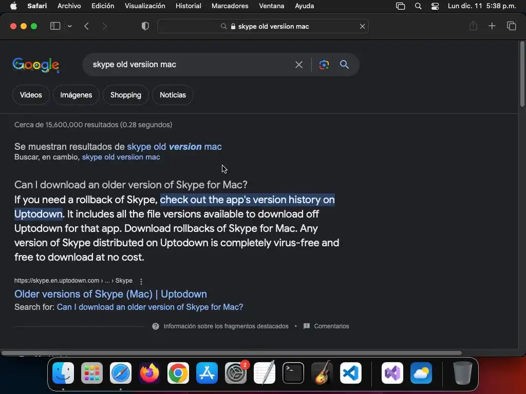The width and height of the screenshot is (526, 394).
Task: Open Control Center in menu bar
Action: pos(435,6)
